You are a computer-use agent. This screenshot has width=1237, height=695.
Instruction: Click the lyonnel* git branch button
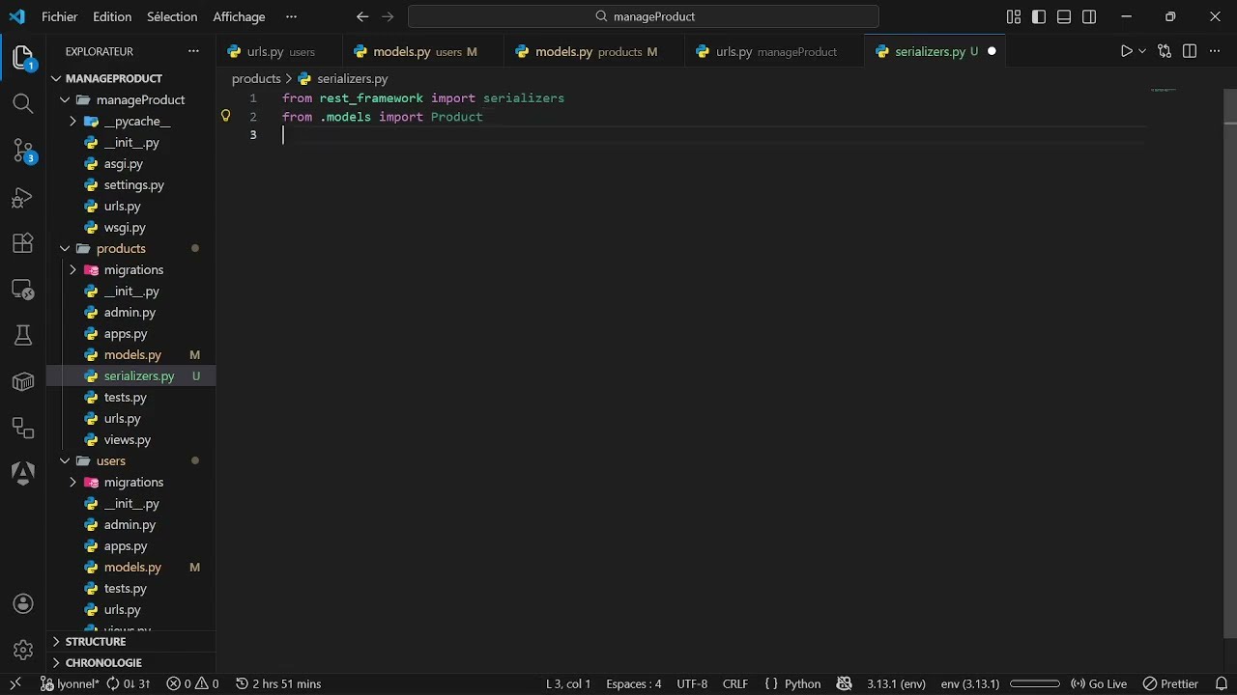tap(70, 683)
